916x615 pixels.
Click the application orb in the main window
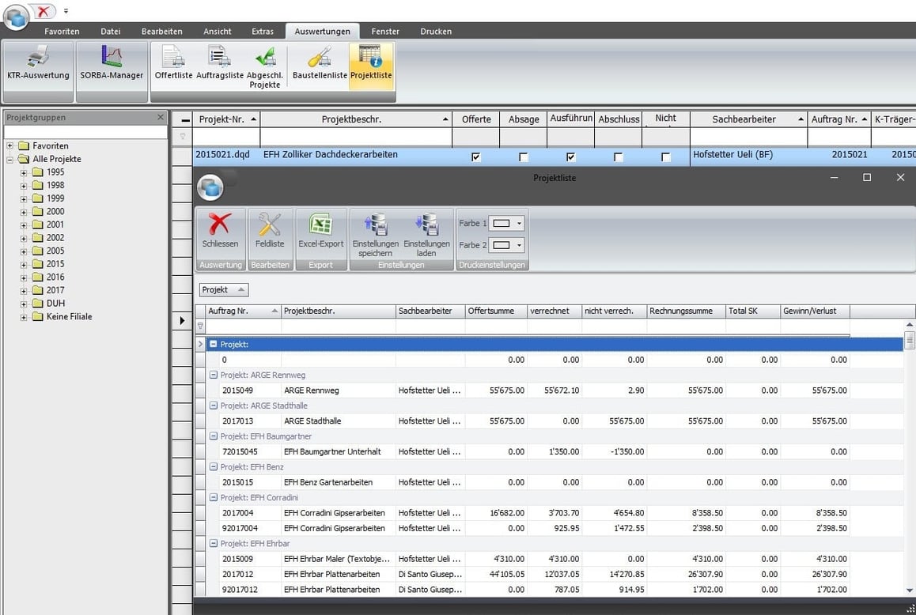(17, 17)
